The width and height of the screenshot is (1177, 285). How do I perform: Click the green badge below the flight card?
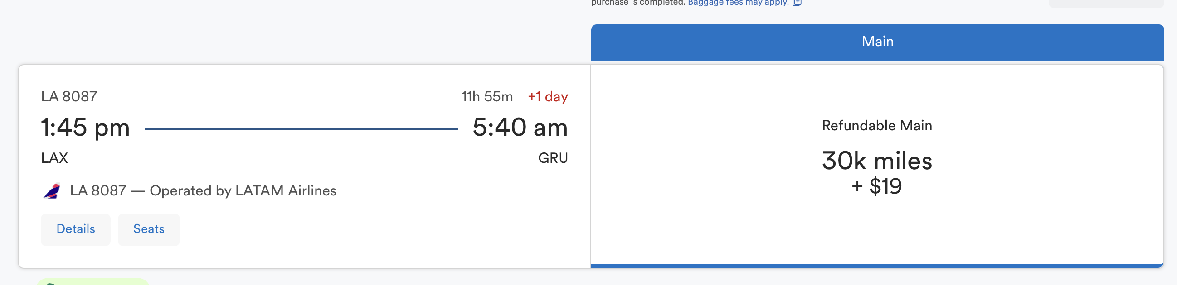coord(93,282)
